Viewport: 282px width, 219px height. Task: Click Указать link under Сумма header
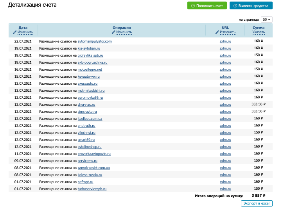[x=259, y=32]
